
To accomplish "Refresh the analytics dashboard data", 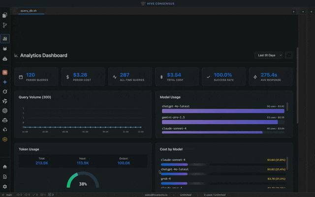I will 289,56.
